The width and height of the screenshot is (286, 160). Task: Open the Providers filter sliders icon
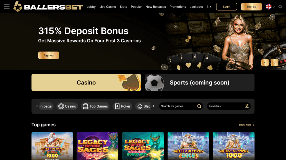(247, 106)
